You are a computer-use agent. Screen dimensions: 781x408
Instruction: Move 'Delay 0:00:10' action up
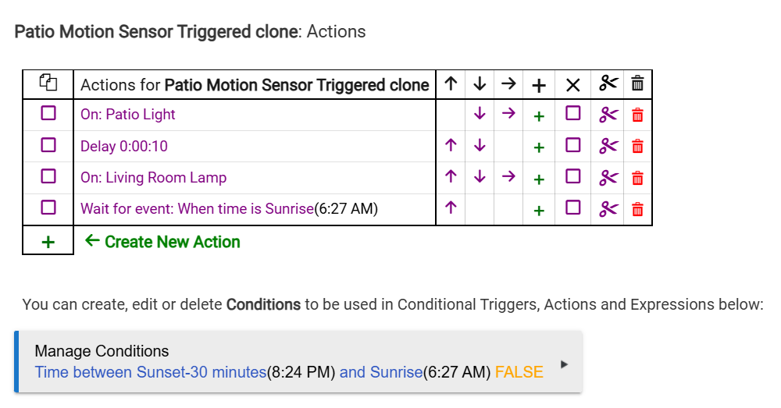coord(450,145)
